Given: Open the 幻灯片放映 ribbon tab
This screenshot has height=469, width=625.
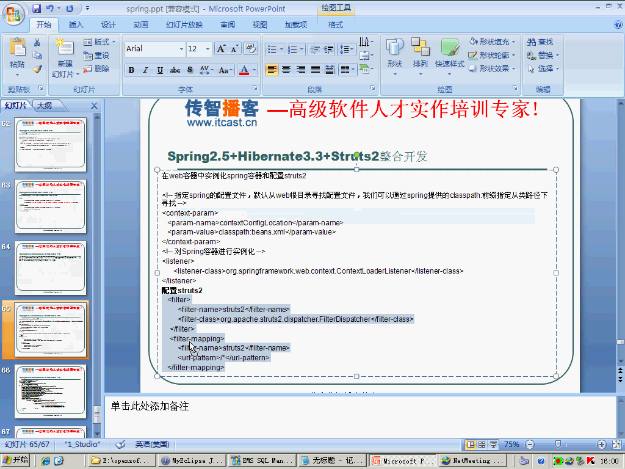Looking at the screenshot, I should point(184,24).
